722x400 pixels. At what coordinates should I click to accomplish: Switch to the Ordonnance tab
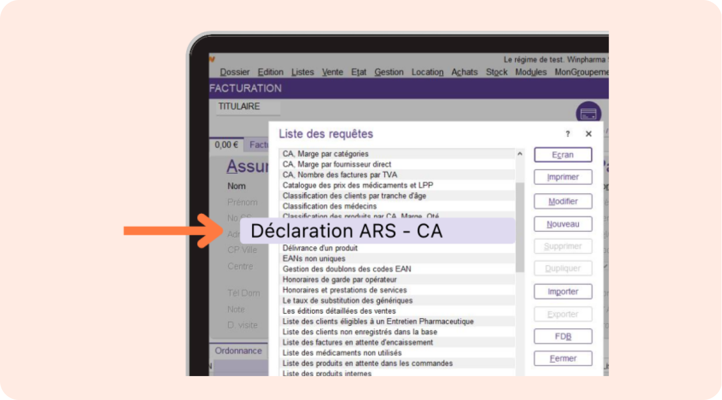point(238,351)
